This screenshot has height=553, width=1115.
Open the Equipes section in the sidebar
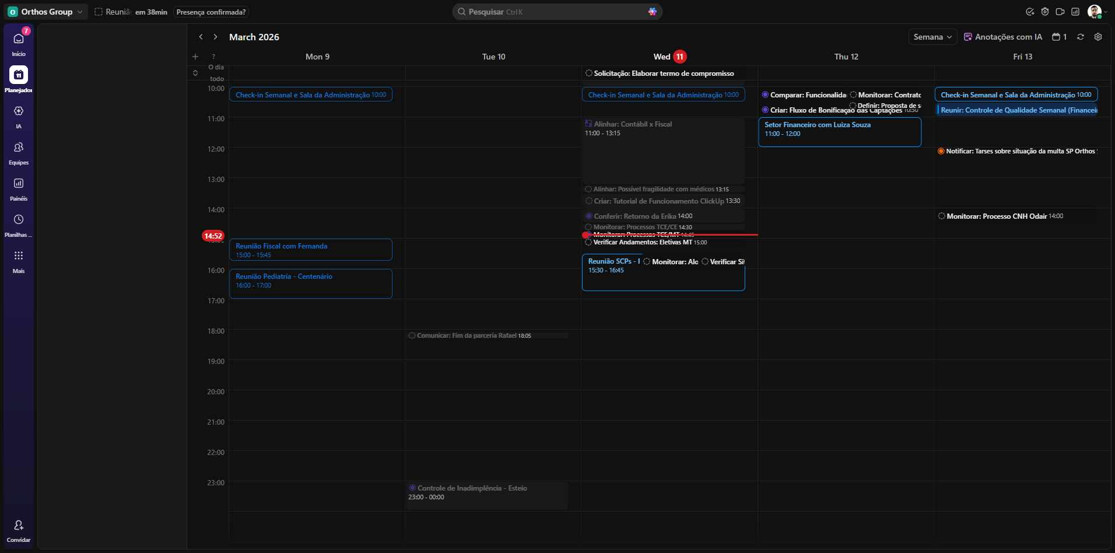tap(19, 148)
